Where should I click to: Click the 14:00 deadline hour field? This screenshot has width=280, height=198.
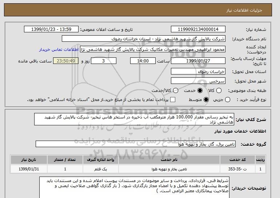point(143,61)
